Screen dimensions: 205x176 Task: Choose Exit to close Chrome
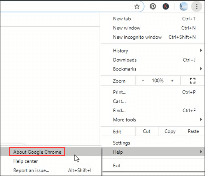(153, 166)
